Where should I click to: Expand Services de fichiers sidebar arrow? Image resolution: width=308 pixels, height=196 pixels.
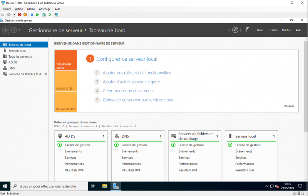pos(46,74)
